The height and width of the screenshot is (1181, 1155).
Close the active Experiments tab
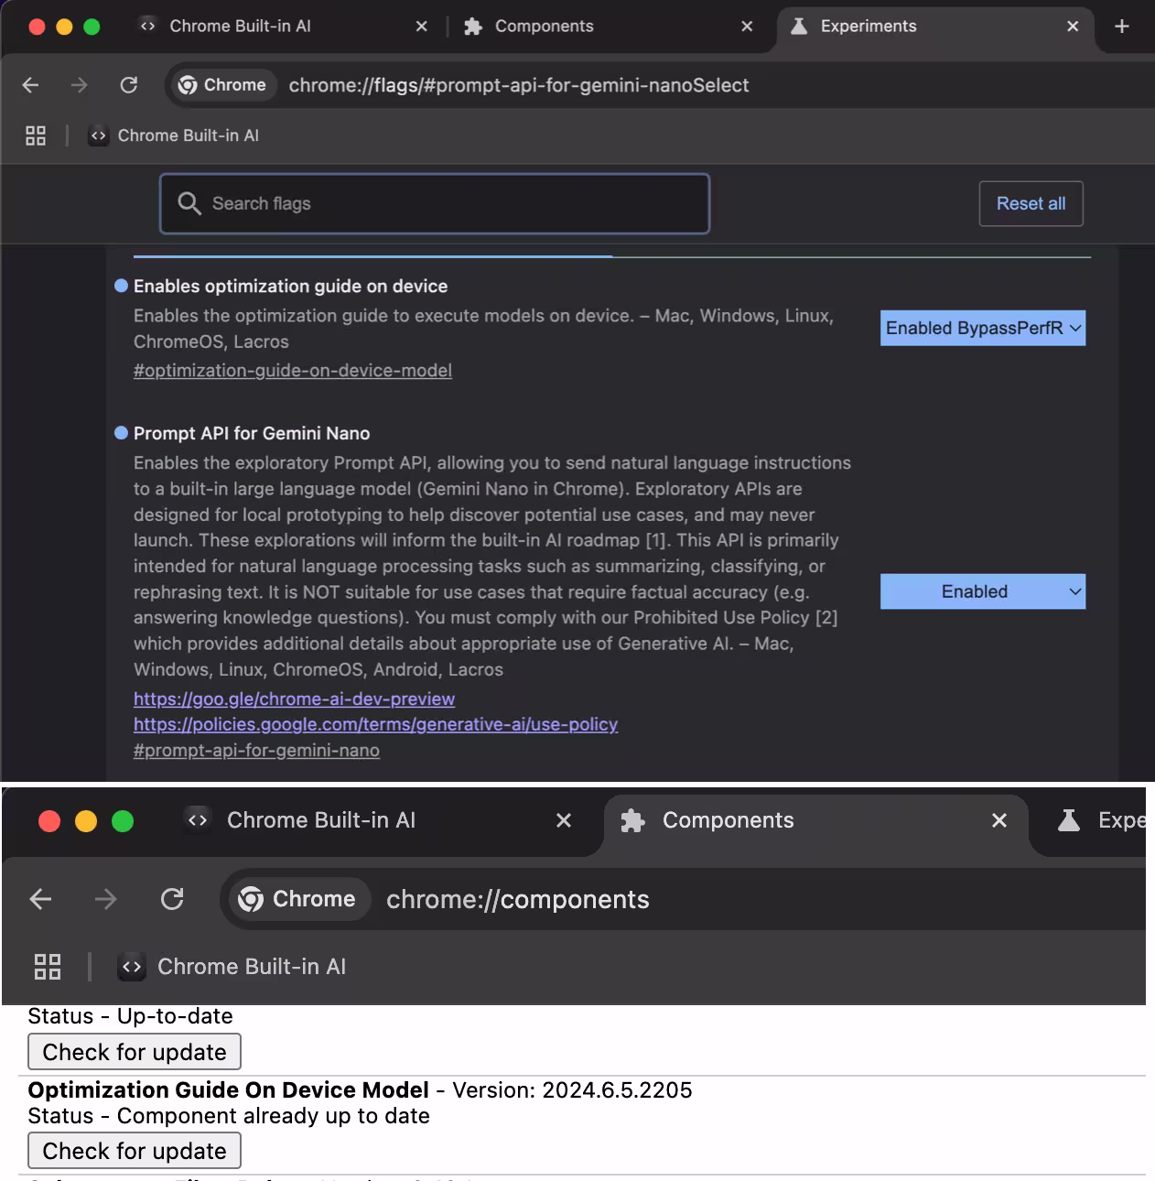point(1073,27)
